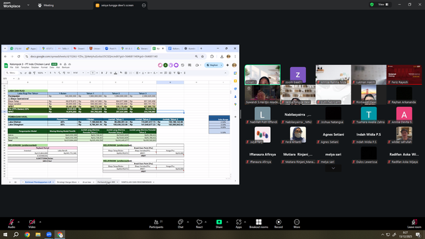Select the Fera Arlianti participant tile
Screen dimensions: 425x239
298,135
